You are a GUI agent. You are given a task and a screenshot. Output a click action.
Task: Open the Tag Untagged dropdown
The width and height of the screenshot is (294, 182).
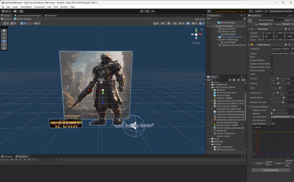click(266, 24)
